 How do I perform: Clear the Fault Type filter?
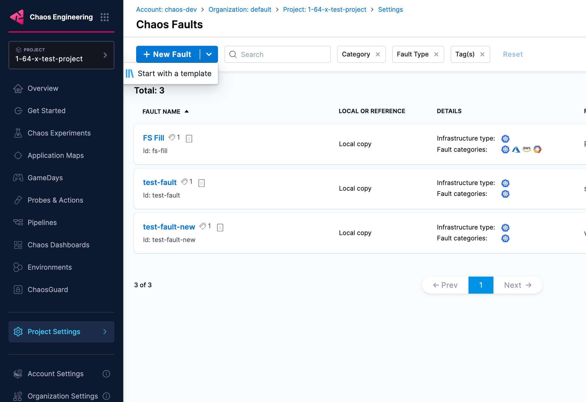(436, 54)
